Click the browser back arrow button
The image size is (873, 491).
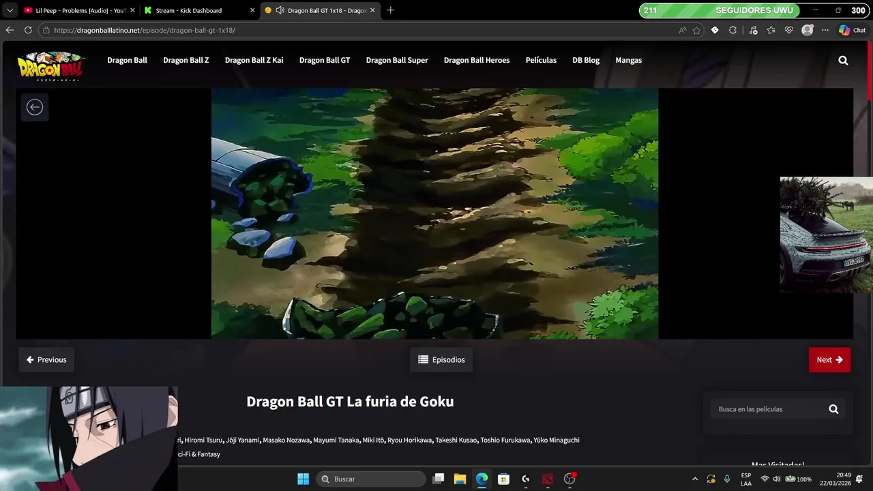pos(10,30)
